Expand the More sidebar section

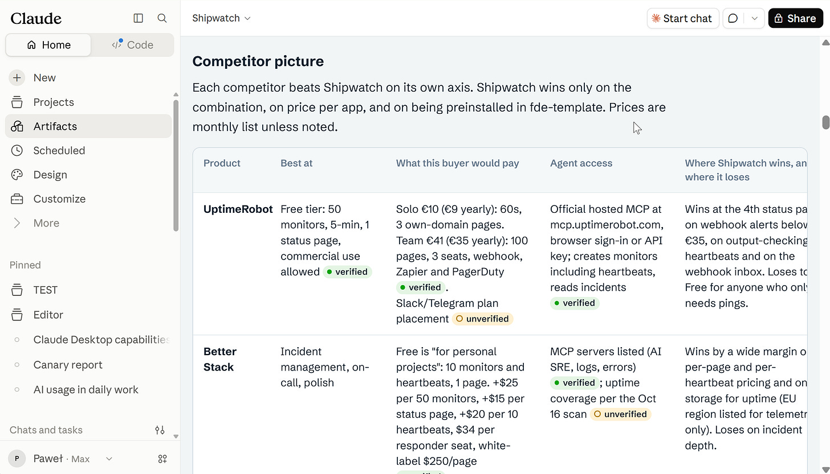click(88, 223)
